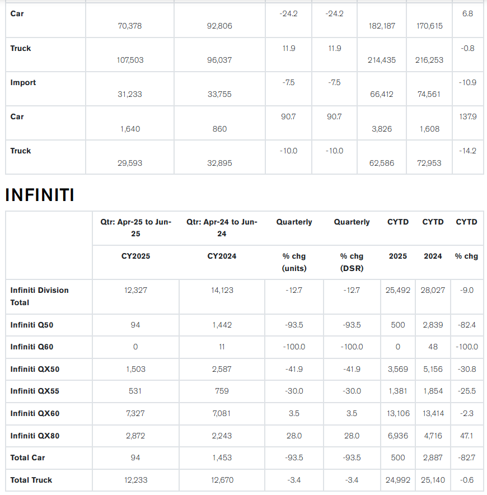Click the Infiniti QX80 row label
The height and width of the screenshot is (495, 487).
pyautogui.click(x=35, y=436)
